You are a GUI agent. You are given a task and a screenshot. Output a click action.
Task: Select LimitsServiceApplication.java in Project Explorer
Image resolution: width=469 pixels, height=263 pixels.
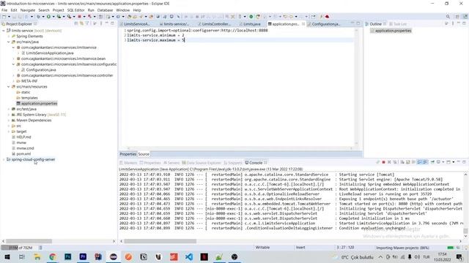pos(50,53)
